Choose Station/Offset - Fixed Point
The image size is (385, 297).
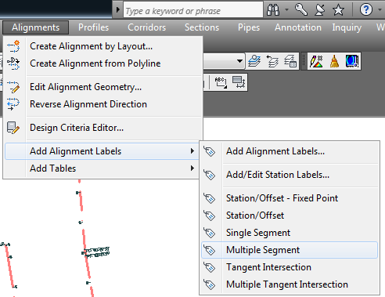[x=282, y=198]
